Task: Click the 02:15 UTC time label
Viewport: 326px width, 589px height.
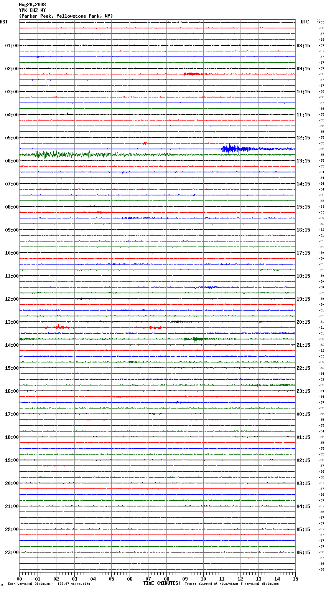Action: click(x=303, y=460)
